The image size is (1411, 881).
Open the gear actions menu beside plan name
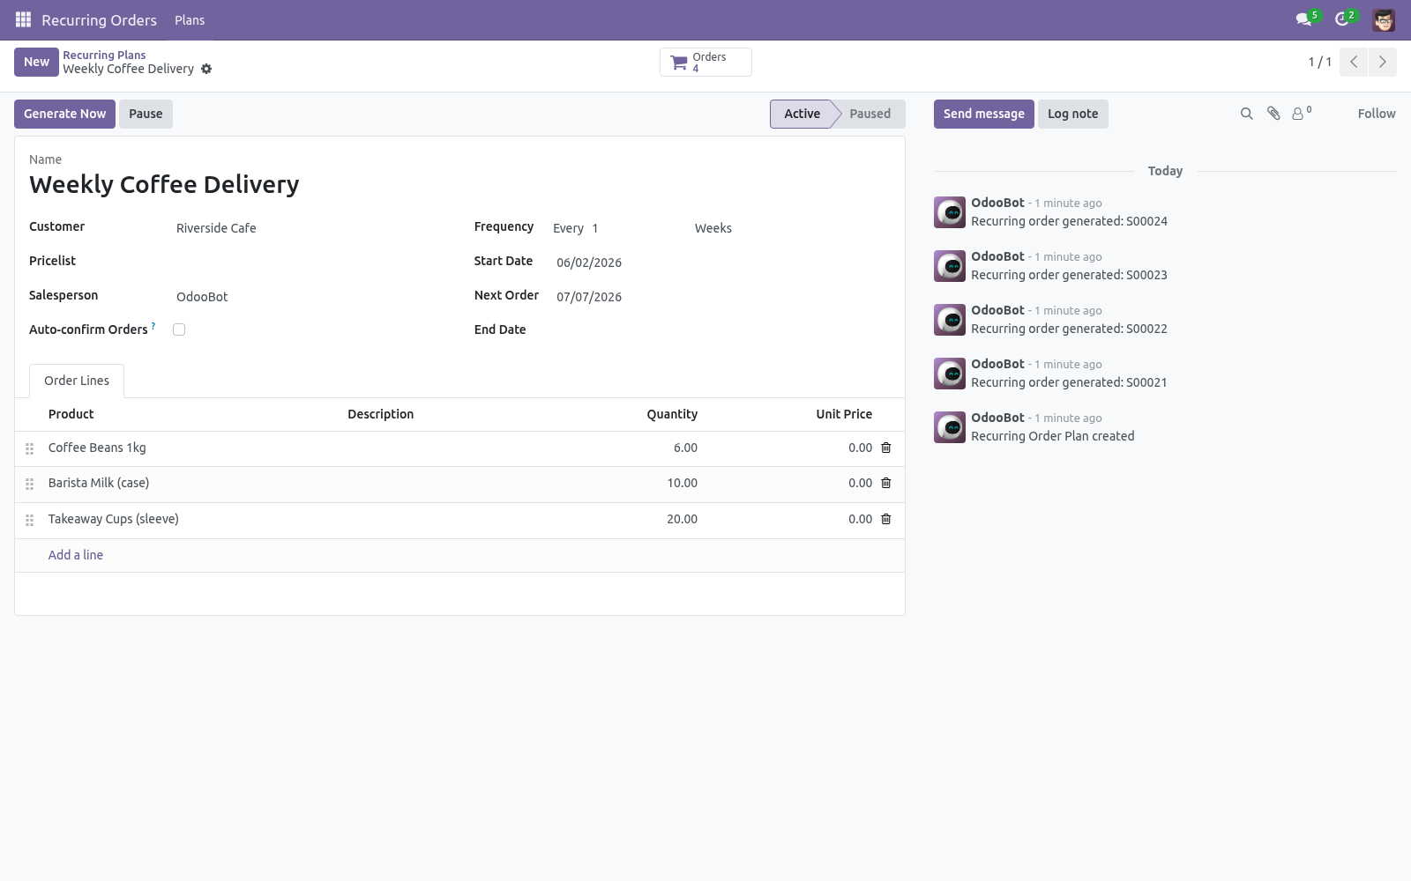point(206,69)
